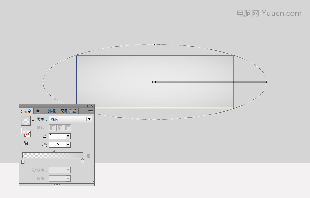
Task: Click the aspect ratio icon beside 33.5%
Action: click(45, 144)
